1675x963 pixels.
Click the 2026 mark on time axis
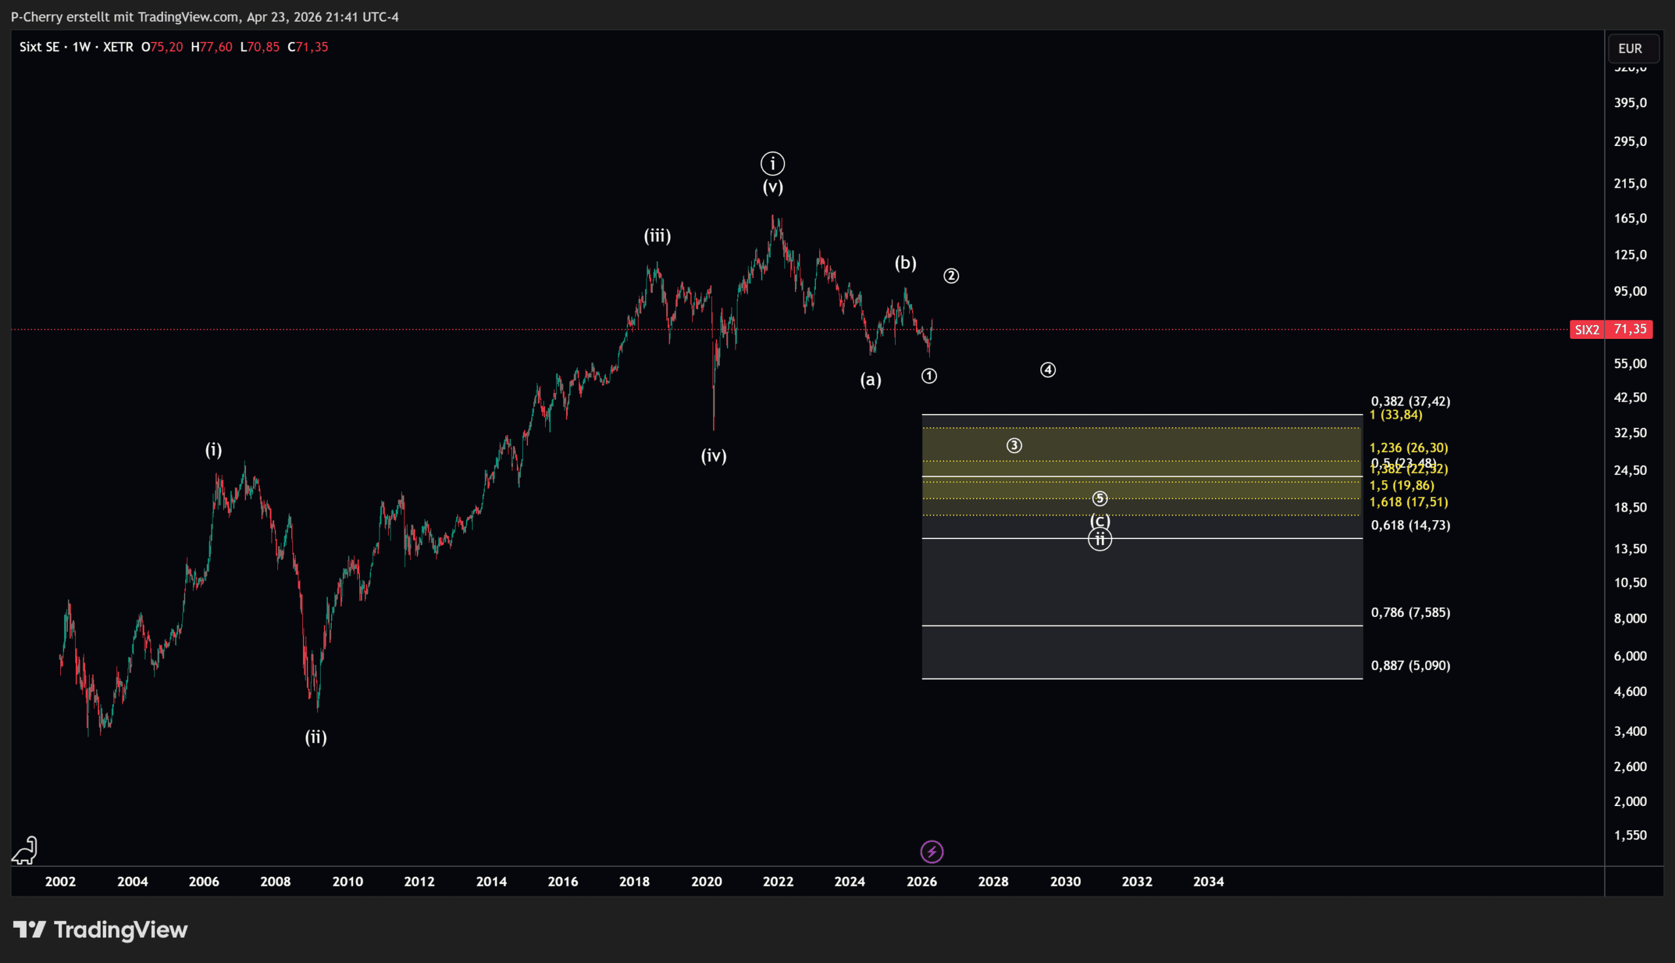click(x=922, y=882)
